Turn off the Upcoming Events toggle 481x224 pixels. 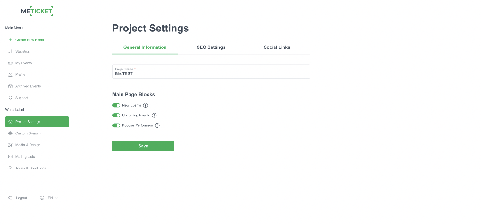[x=116, y=115]
